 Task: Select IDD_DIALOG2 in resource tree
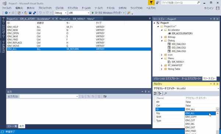[x=179, y=48]
